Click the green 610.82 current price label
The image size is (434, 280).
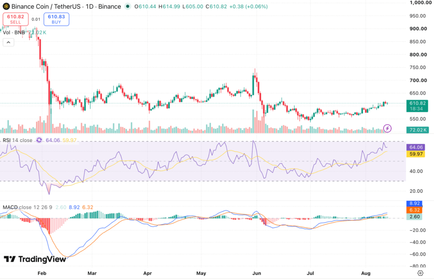pyautogui.click(x=417, y=106)
